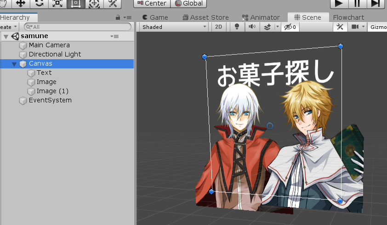
Task: Open the Animator tab
Action: point(261,17)
